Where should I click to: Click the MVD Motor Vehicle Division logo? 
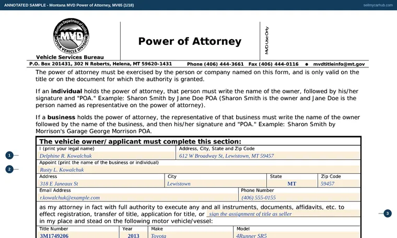pyautogui.click(x=71, y=35)
